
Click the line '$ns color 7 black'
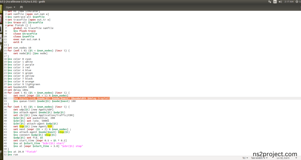coord(20,79)
